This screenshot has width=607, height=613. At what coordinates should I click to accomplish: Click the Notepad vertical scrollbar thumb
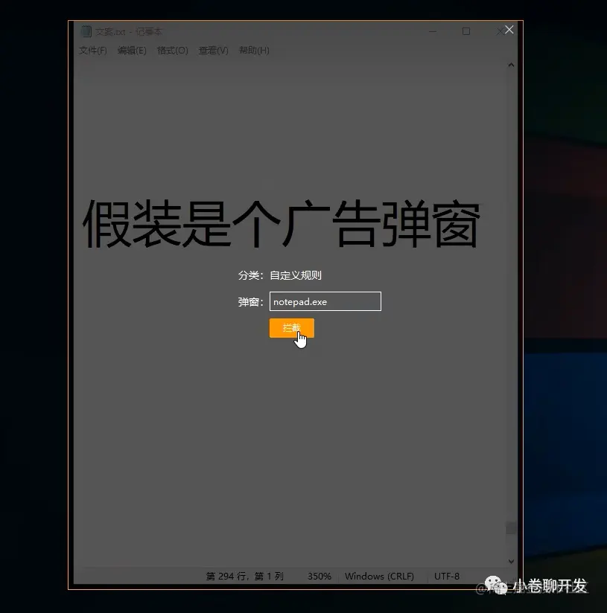[511, 527]
